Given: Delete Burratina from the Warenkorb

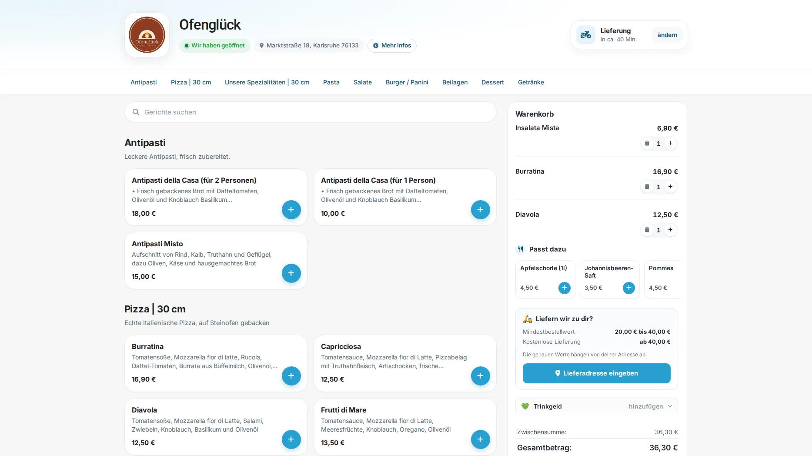Looking at the screenshot, I should 647,187.
